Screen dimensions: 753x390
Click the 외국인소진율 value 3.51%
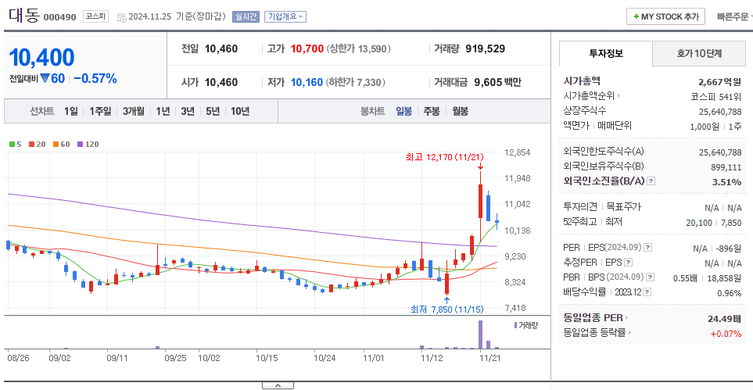coord(726,181)
